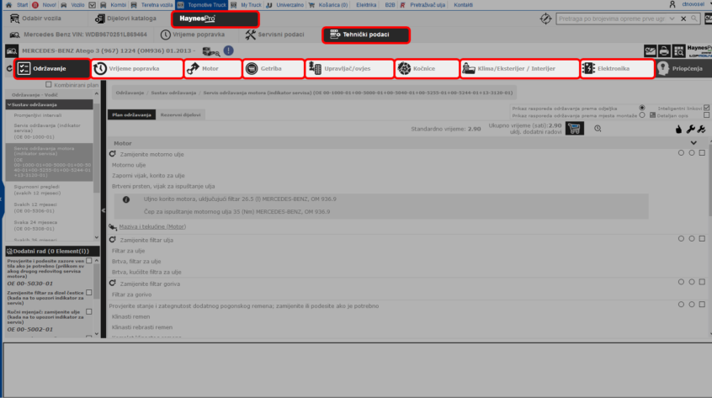Screen dimensions: 712x398
Task: Open the Teretna vozila menu item
Action: 157,4
